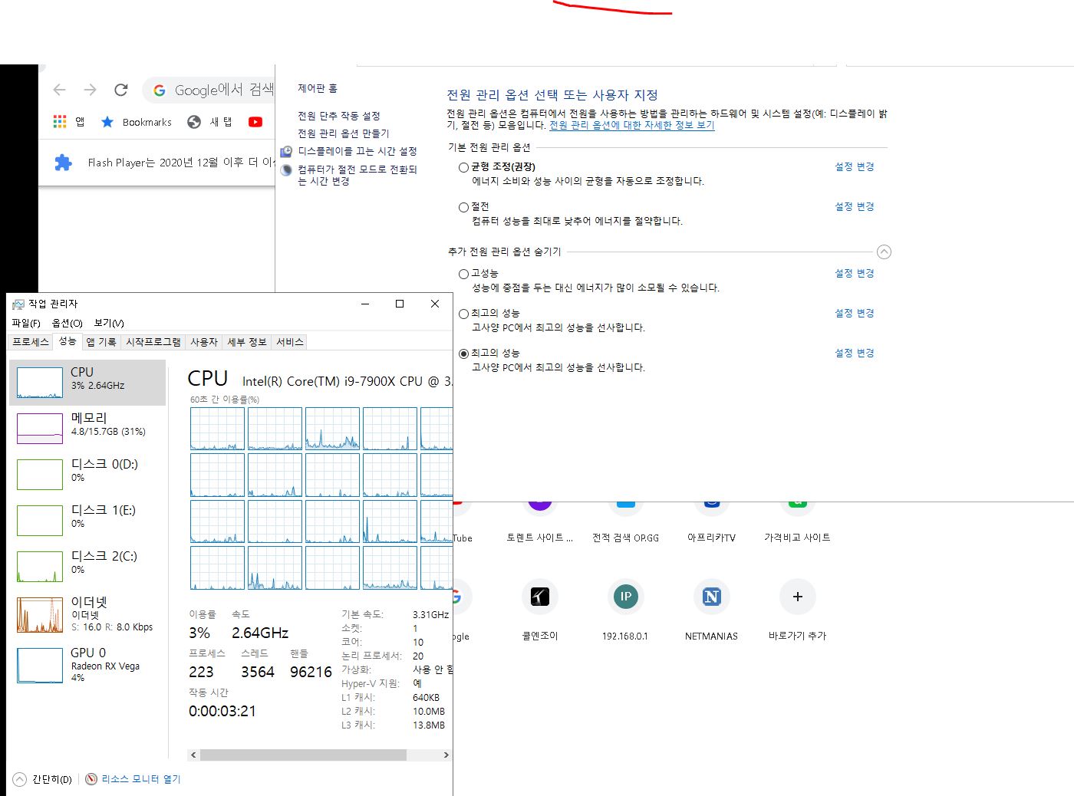
Task: Open 전원 관리 옵션 만들기
Action: pos(344,133)
